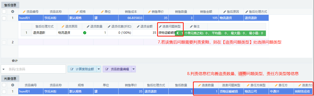Click hsmf01 cell in 判责信息 table
This screenshot has width=314, height=96.
click(31, 91)
